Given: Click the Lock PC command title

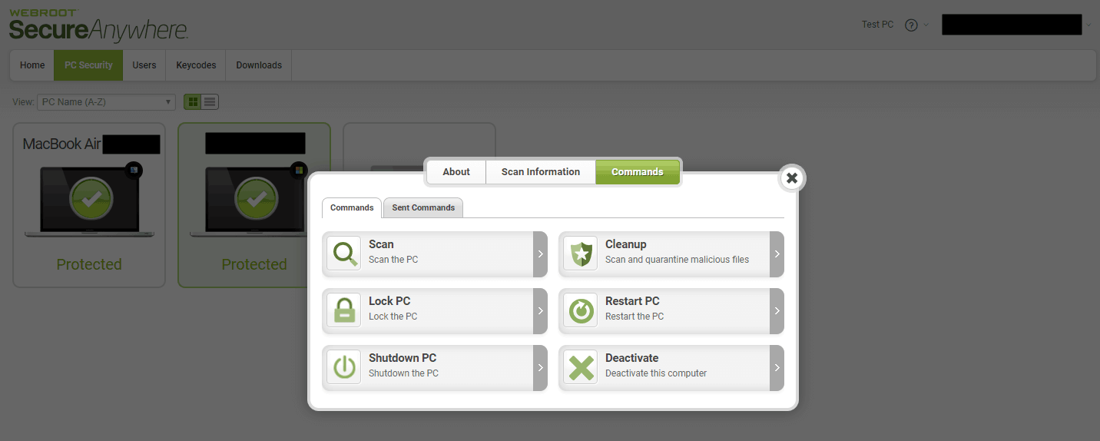Looking at the screenshot, I should point(389,301).
